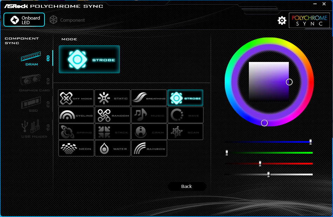Close the Polychrome Sync window

[x=324, y=4]
